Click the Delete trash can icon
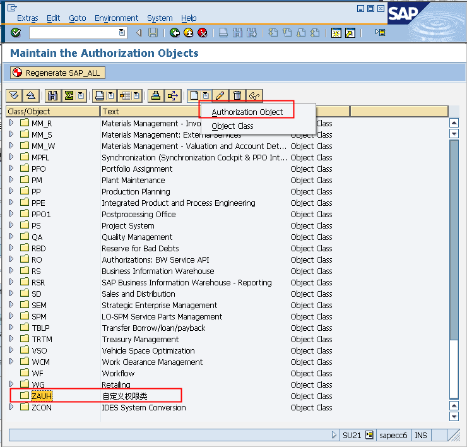The width and height of the screenshot is (467, 447). click(237, 96)
